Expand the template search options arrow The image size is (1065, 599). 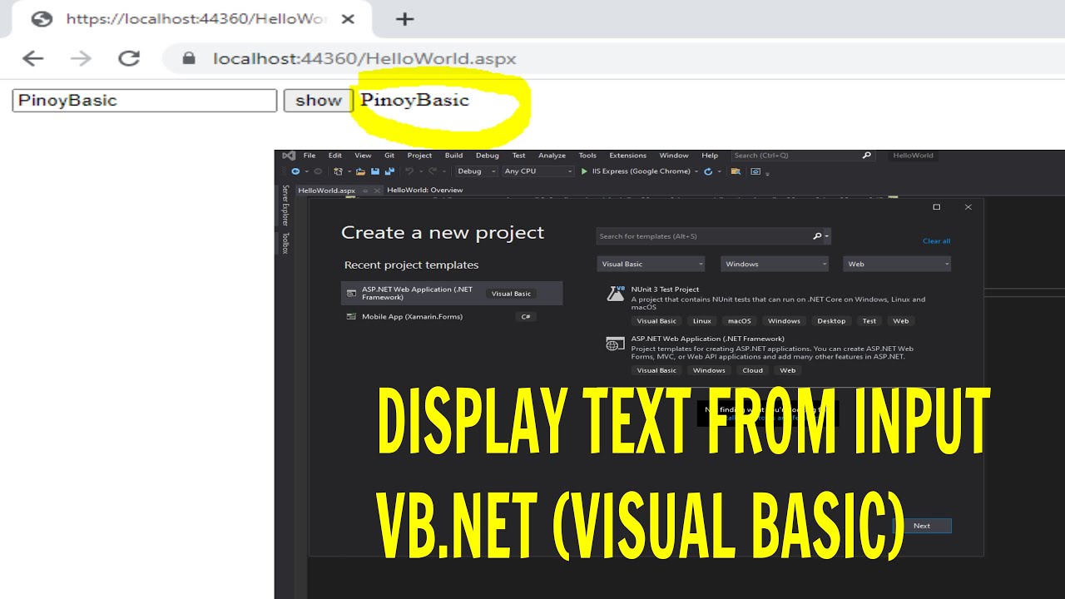click(x=827, y=236)
